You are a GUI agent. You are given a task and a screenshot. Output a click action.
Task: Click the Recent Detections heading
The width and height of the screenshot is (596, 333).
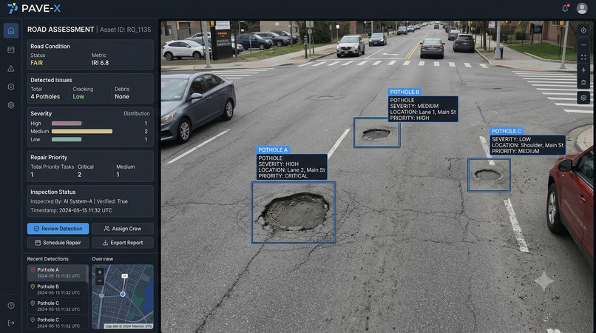[x=47, y=259]
